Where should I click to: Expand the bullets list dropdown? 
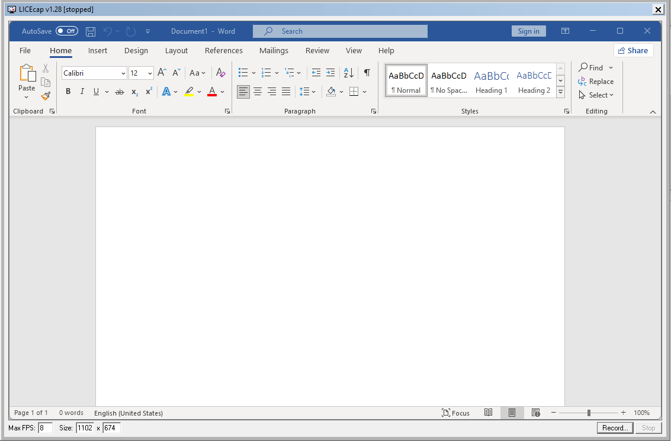pos(253,73)
